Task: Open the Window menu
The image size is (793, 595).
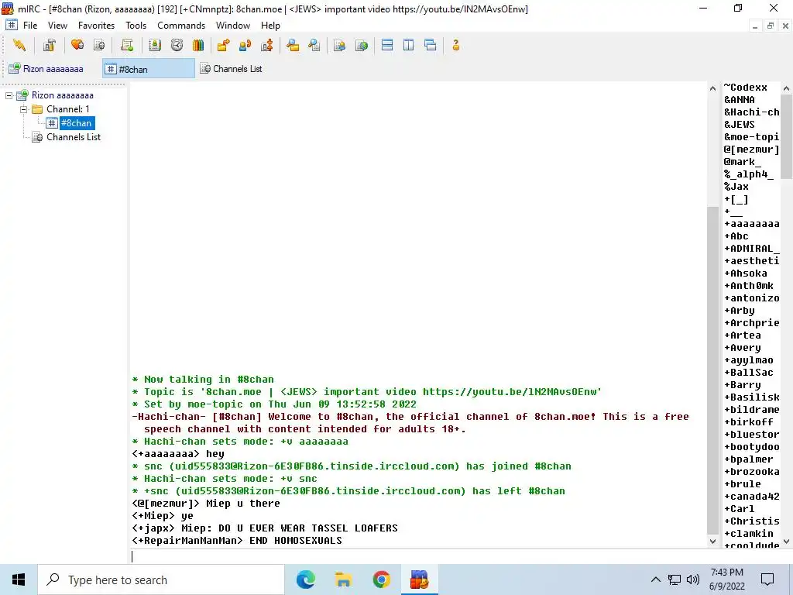Action: (232, 26)
